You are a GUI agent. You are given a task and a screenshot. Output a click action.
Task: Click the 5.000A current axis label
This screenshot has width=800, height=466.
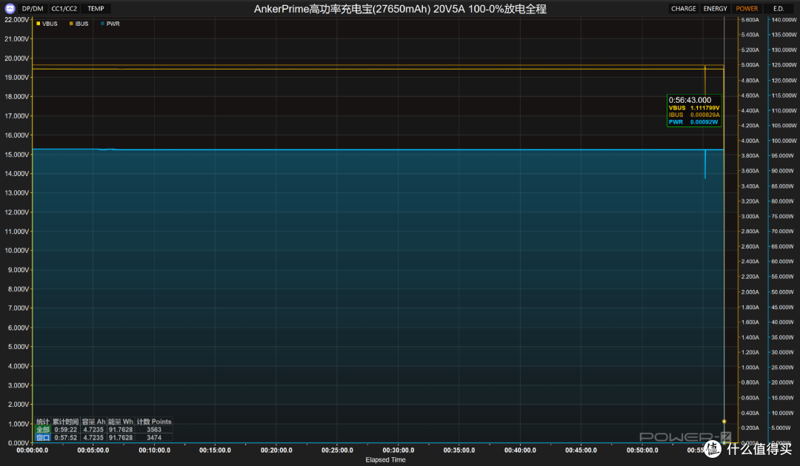click(750, 65)
